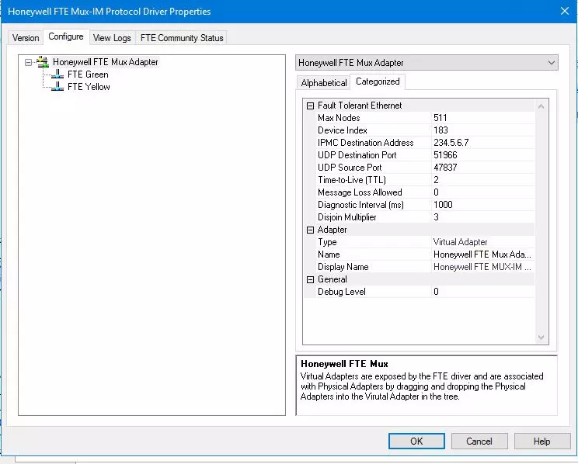The image size is (578, 464).
Task: Switch to the Version tab
Action: tap(26, 38)
